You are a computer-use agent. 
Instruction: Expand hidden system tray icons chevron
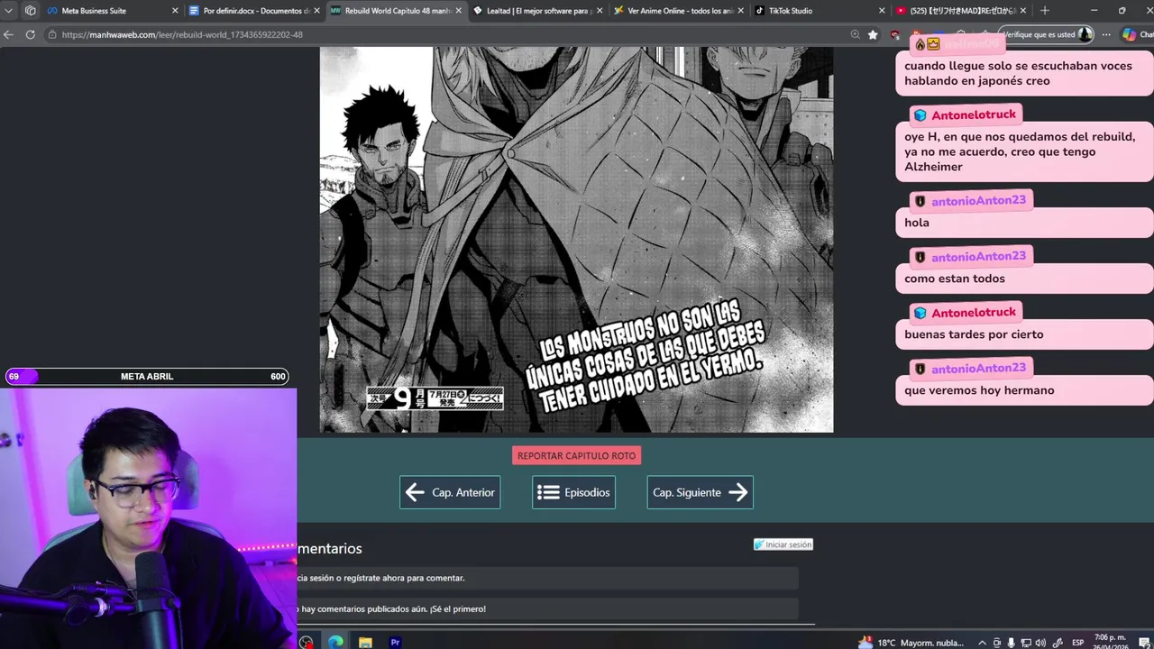point(982,643)
